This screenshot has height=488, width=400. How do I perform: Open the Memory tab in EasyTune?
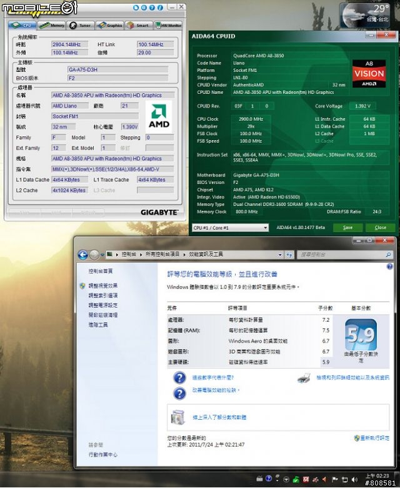(52, 25)
